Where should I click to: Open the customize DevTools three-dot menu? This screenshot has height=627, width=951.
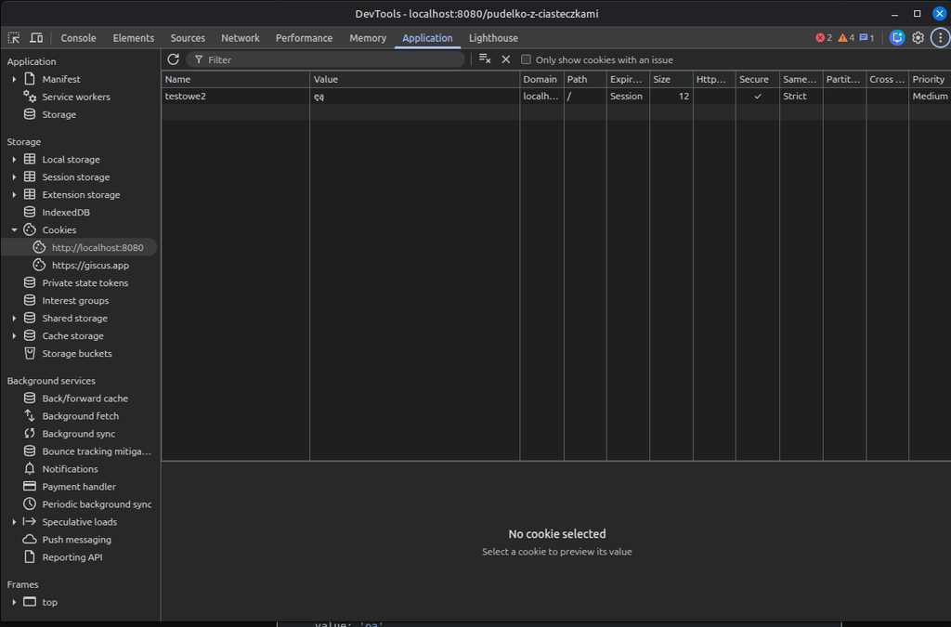[940, 37]
